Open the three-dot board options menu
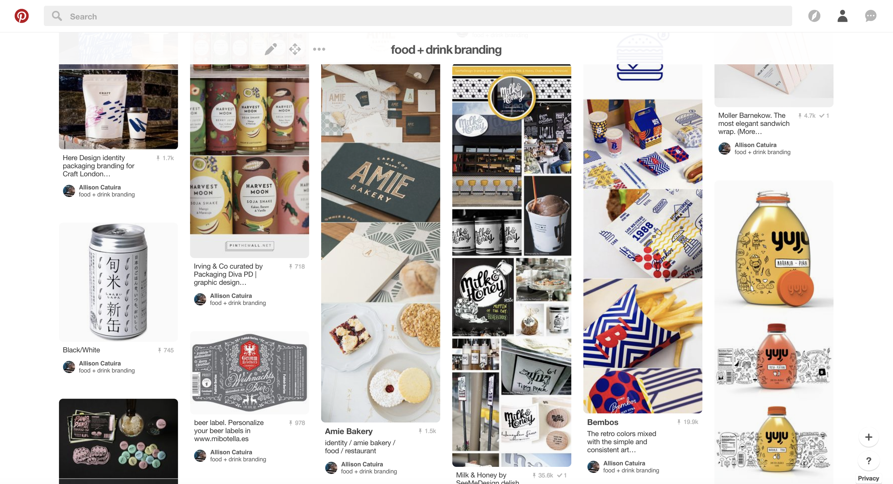 [319, 49]
